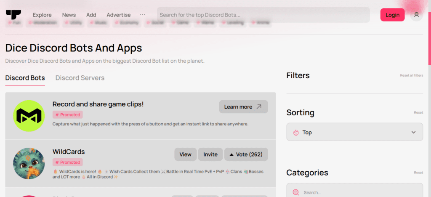Expand sorting list via chevron arrow
The width and height of the screenshot is (431, 197).
[413, 133]
